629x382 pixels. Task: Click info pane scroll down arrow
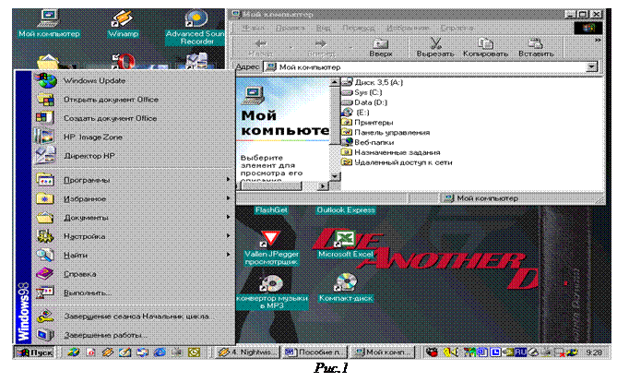[335, 176]
